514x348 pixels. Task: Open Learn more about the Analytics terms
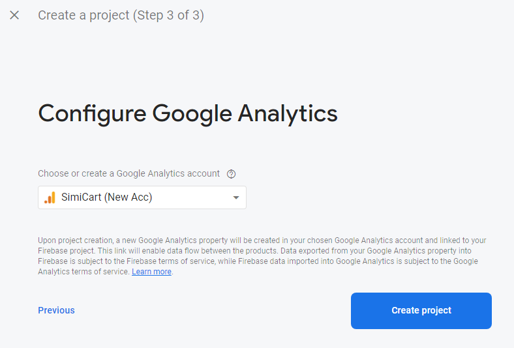pos(151,272)
